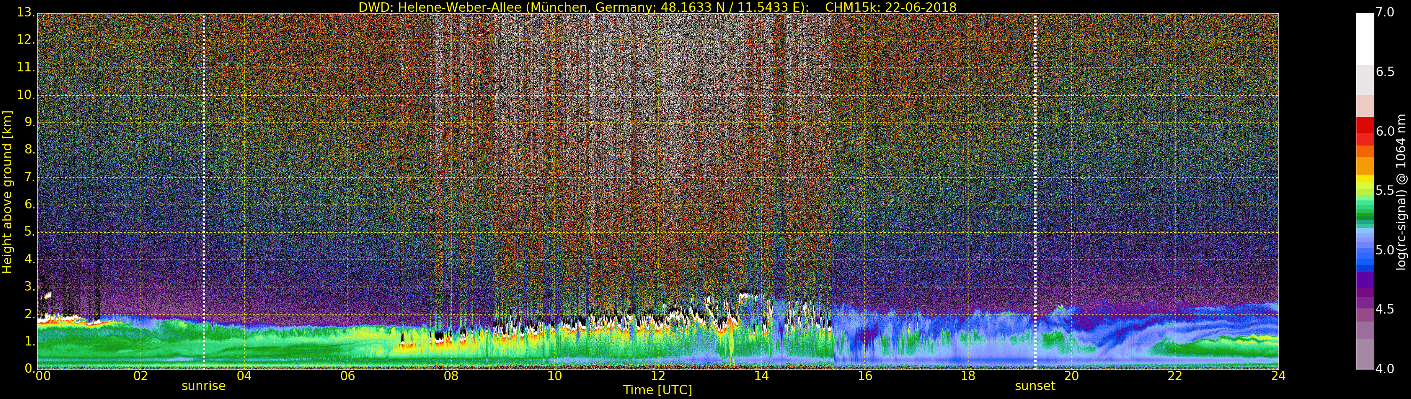Click the white segment at top of colorbar

1364,38
